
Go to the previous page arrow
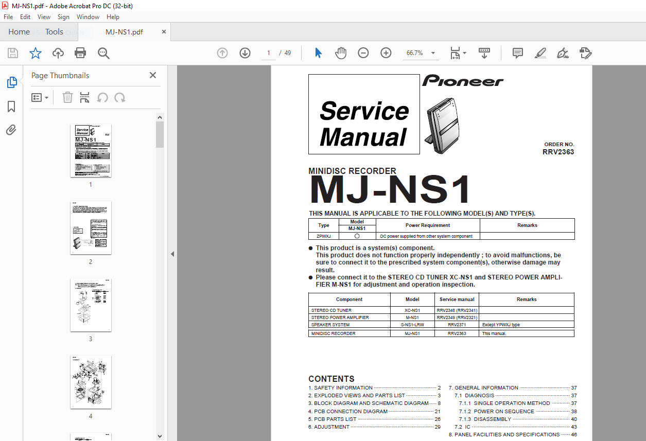[x=222, y=53]
